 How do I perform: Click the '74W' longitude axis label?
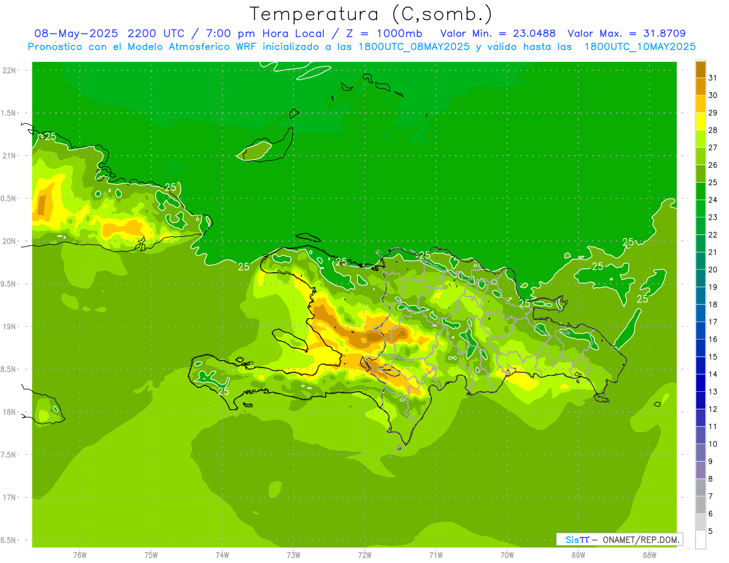click(222, 555)
